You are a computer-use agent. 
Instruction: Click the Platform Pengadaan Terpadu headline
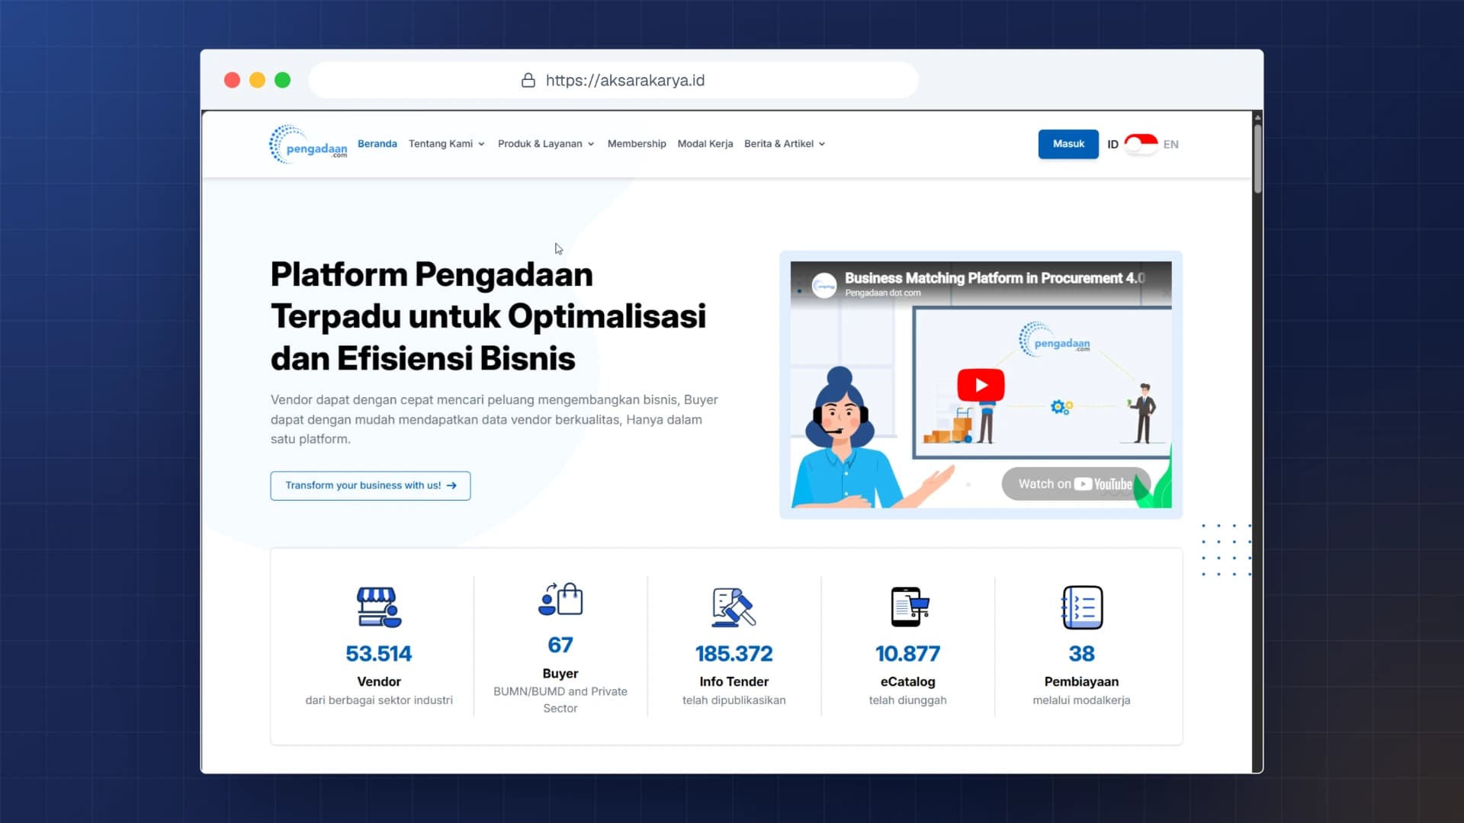coord(488,316)
